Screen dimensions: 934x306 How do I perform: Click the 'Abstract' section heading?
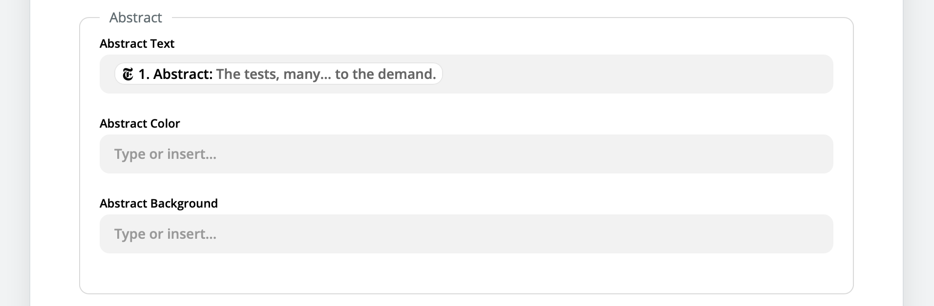135,18
